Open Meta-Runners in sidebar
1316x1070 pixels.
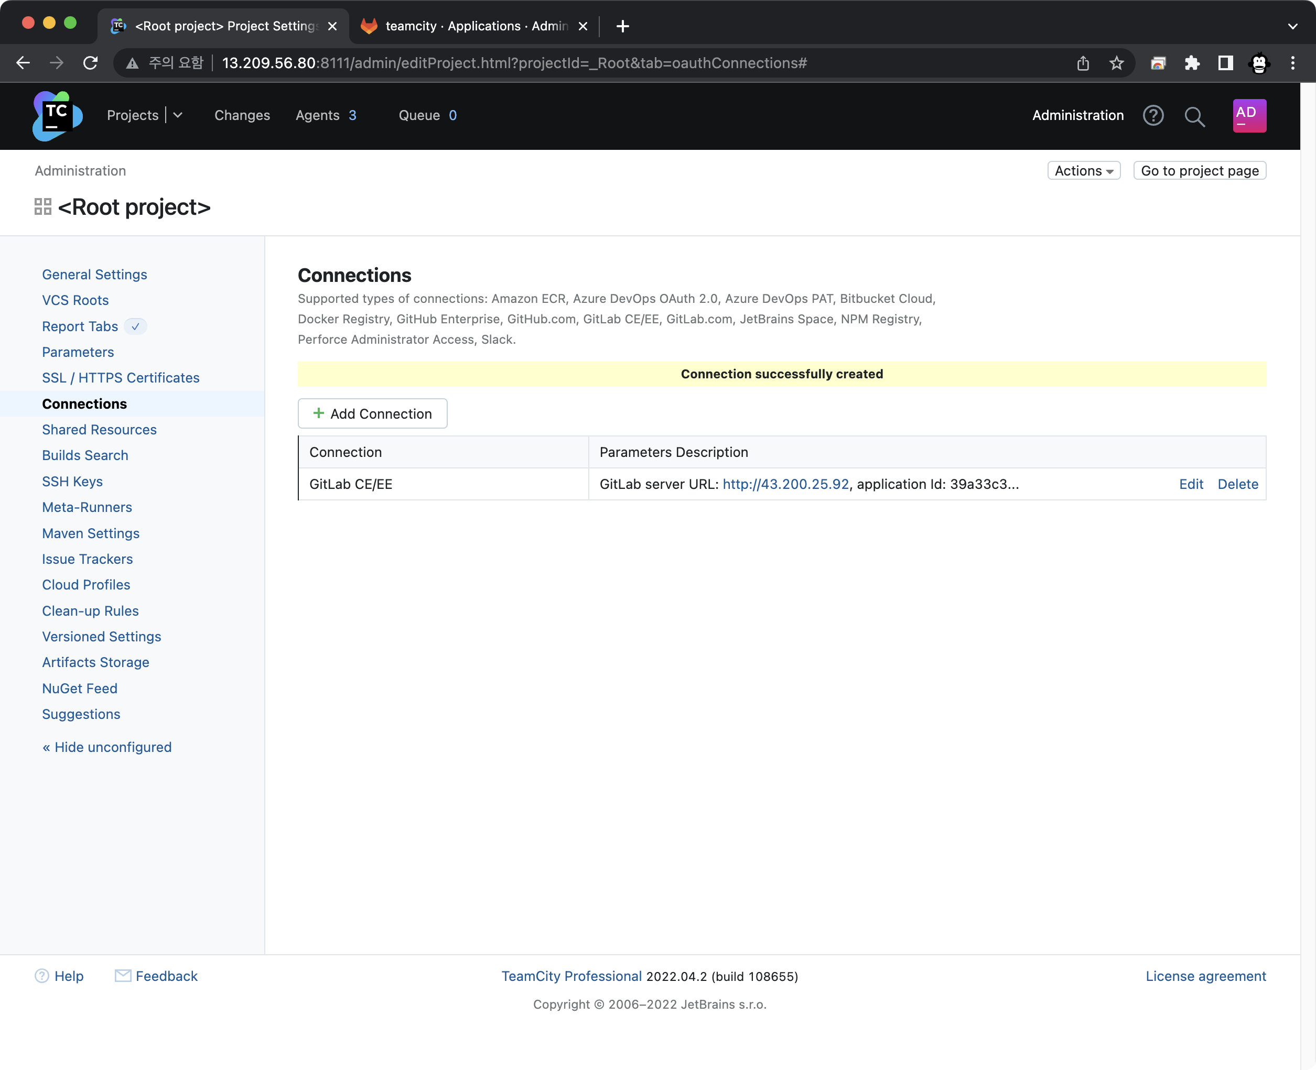(87, 507)
